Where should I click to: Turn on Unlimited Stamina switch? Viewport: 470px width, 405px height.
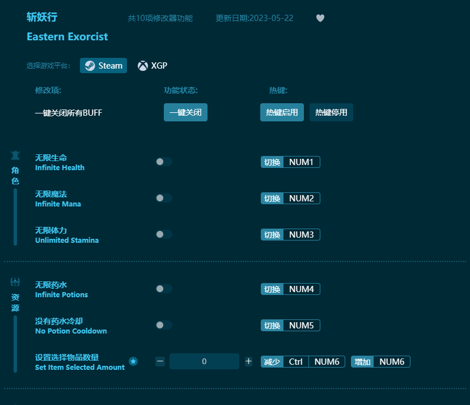pyautogui.click(x=164, y=234)
